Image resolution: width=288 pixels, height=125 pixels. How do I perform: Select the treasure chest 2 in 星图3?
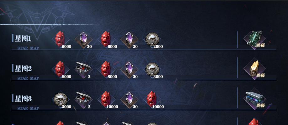[84, 100]
